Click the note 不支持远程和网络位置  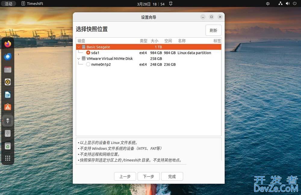[x=99, y=154]
